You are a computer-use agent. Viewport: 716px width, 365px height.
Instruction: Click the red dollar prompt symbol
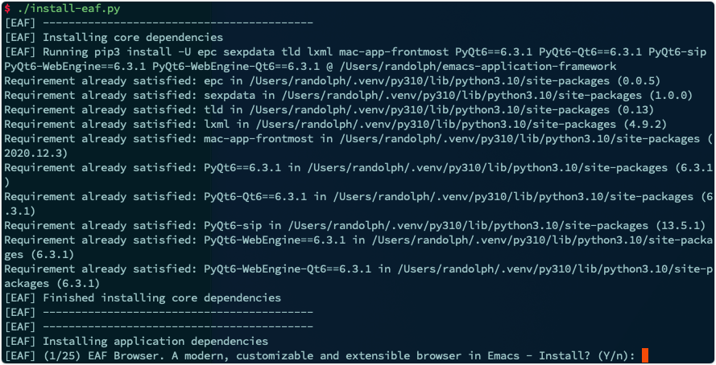tap(7, 9)
